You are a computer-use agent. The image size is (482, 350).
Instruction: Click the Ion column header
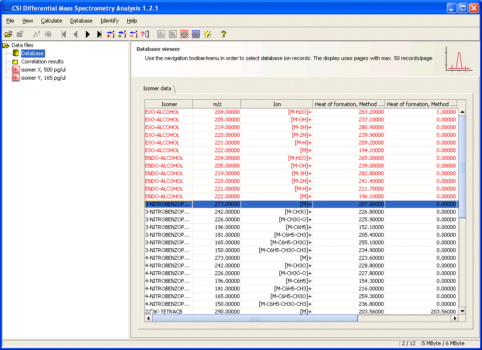(277, 104)
